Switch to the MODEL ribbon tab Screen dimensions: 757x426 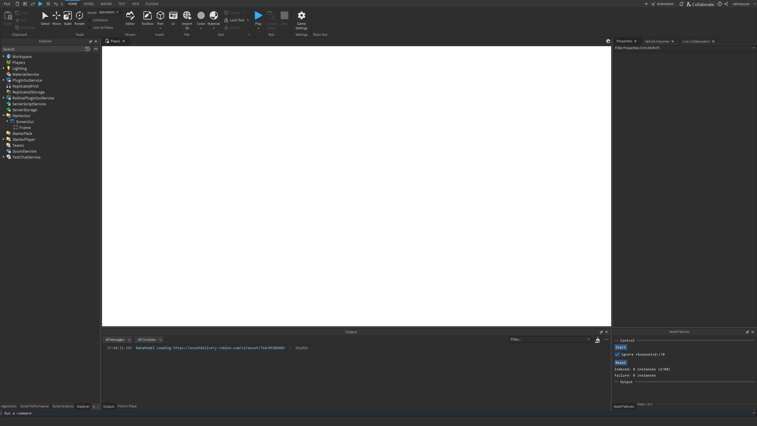click(89, 4)
